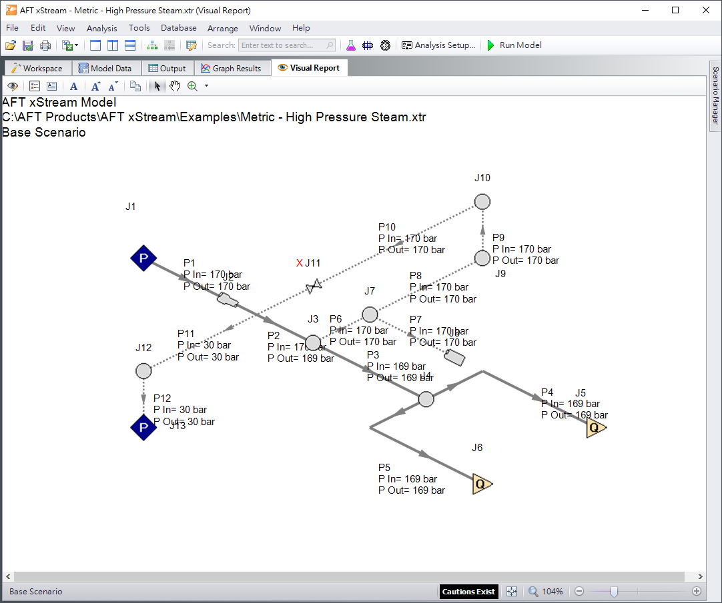Click the horizontal scrollbar track
This screenshot has height=603, width=722.
click(349, 577)
